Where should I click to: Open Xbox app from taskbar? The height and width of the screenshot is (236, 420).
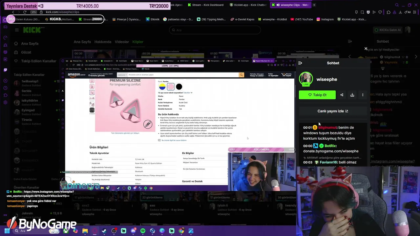[x=66, y=231]
